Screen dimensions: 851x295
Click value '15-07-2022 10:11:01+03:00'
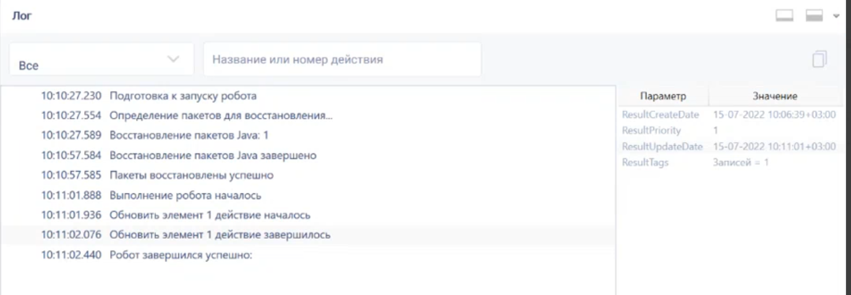(x=774, y=146)
